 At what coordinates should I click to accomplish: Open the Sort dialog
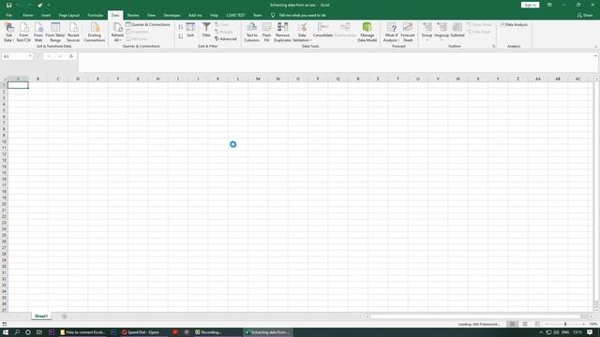190,30
